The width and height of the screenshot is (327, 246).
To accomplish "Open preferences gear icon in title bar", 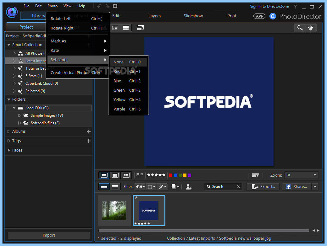I will (x=115, y=6).
